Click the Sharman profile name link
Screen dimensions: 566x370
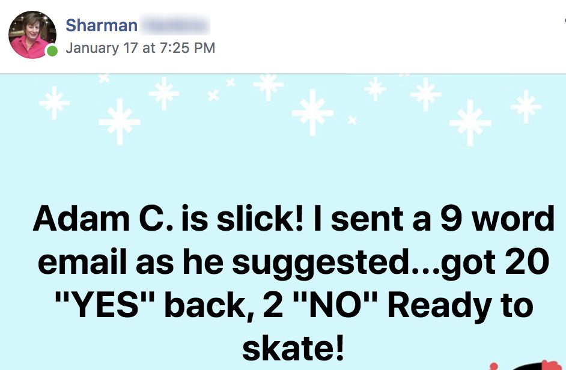tap(102, 26)
